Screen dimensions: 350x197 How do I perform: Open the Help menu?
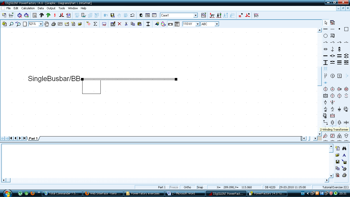[84, 8]
